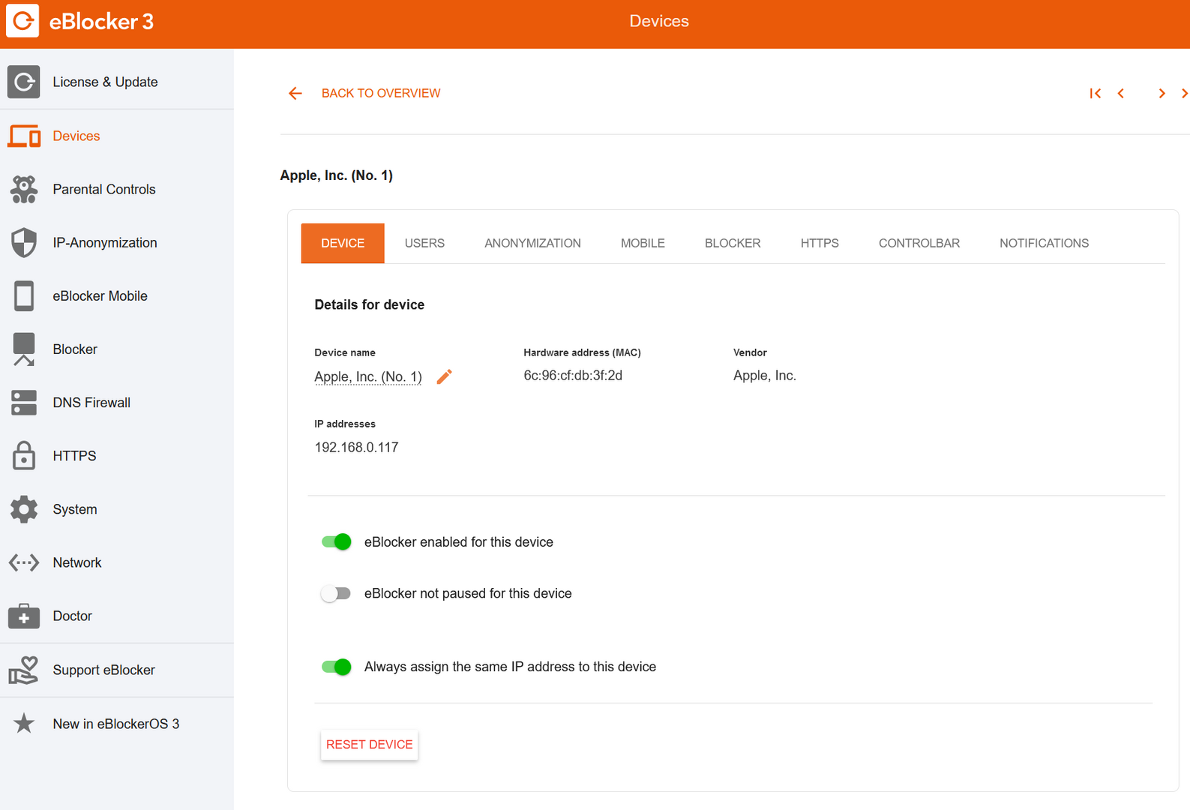Open Doctor section in sidebar

117,616
